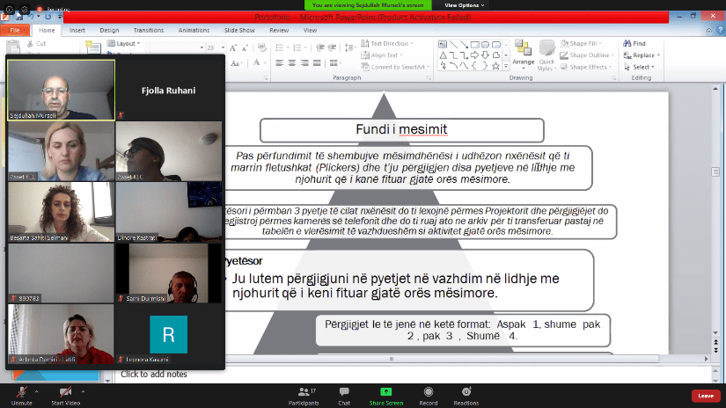Open the Participants panel in Zoom
Viewport: 726px width, 408px height.
tap(304, 392)
